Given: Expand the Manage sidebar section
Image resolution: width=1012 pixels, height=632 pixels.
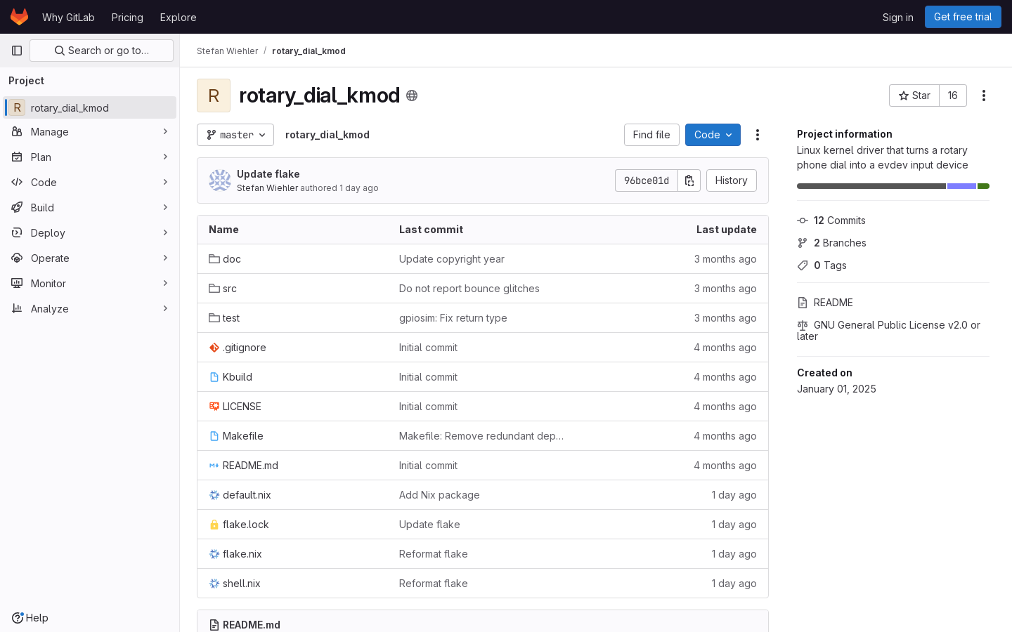Looking at the screenshot, I should (90, 132).
